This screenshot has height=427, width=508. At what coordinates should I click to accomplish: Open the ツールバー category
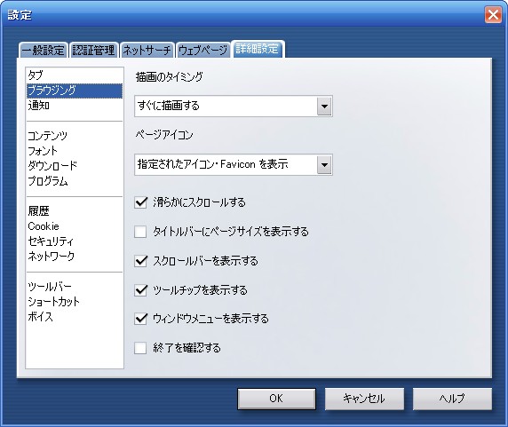[x=75, y=287]
